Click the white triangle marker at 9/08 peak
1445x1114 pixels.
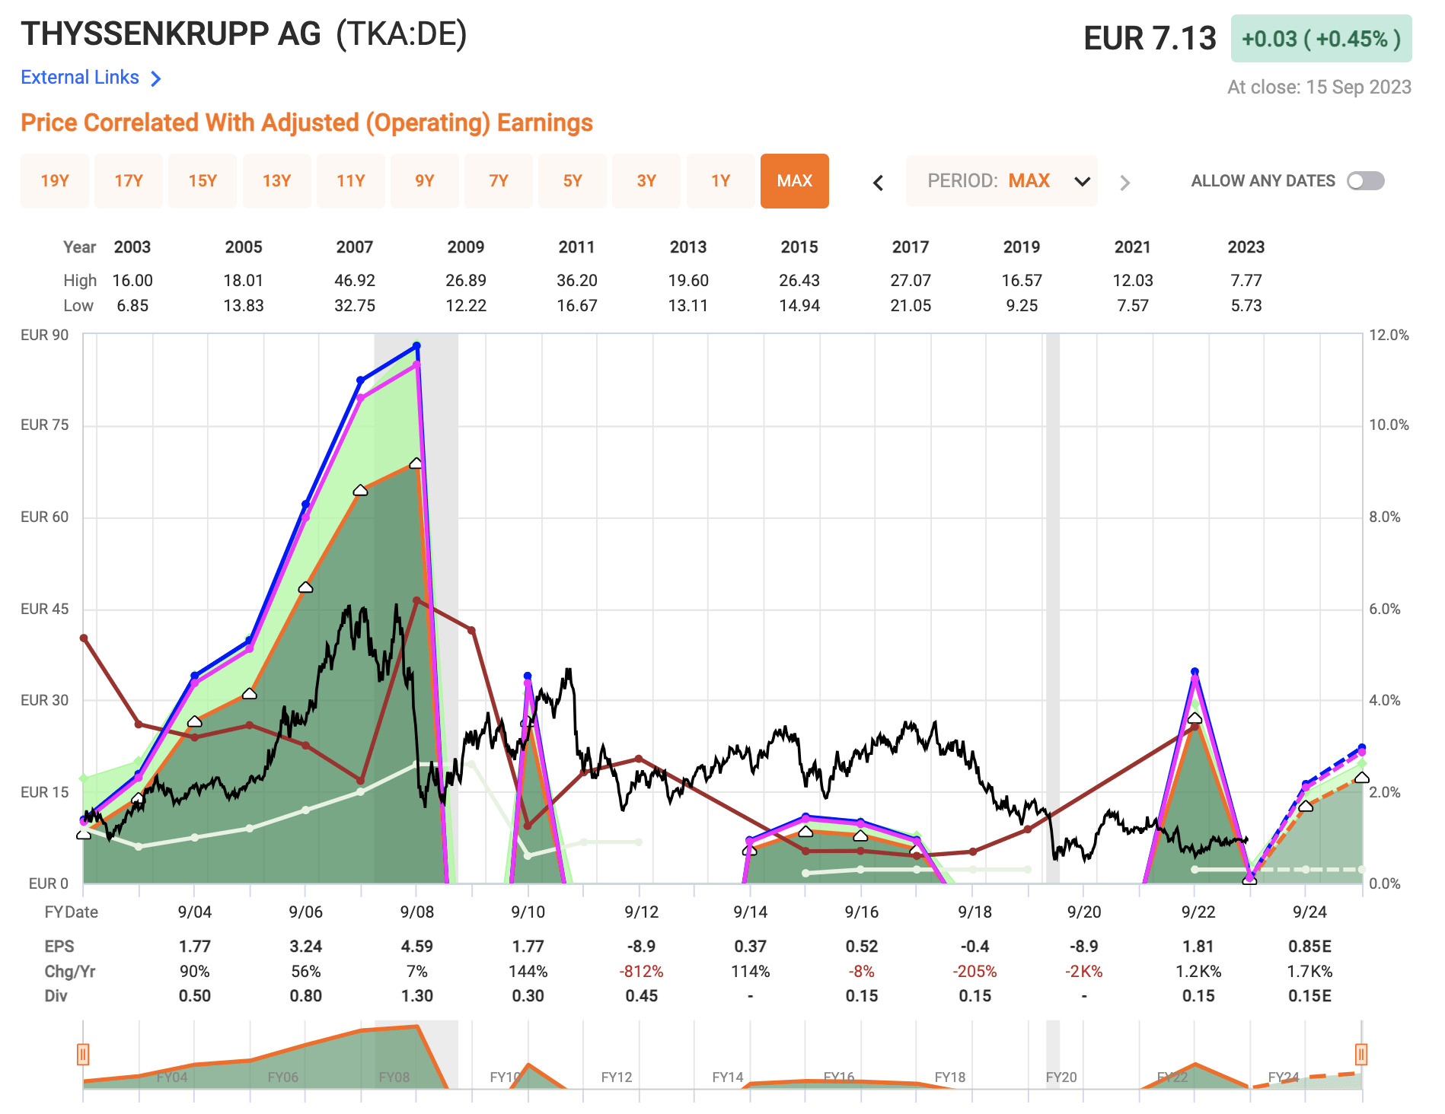click(416, 463)
